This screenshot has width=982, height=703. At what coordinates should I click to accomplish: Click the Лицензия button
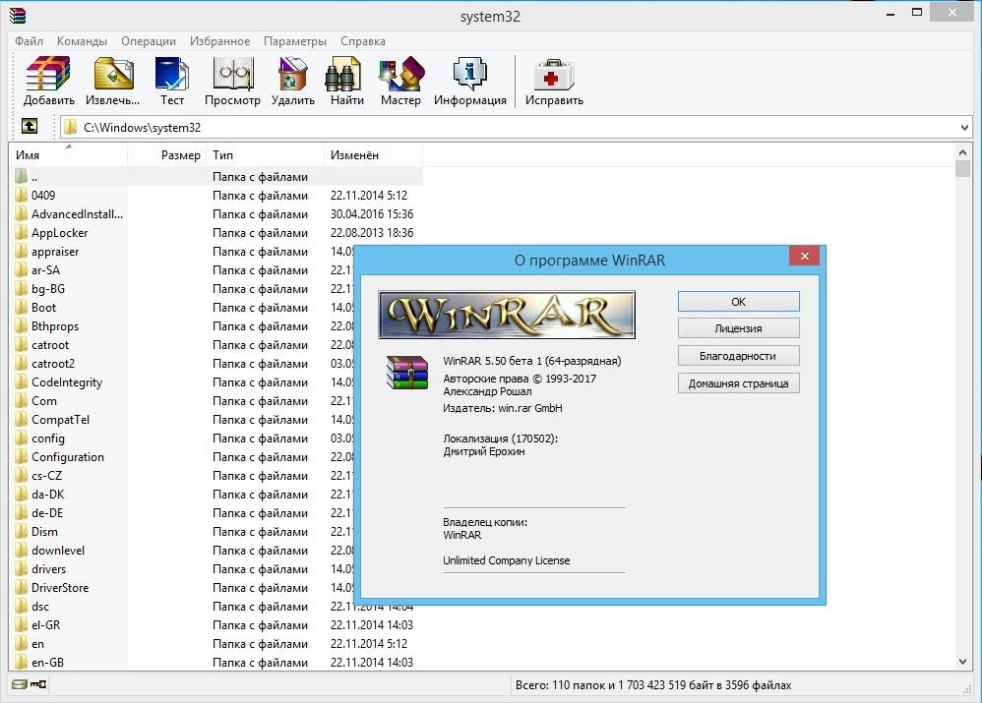click(738, 328)
